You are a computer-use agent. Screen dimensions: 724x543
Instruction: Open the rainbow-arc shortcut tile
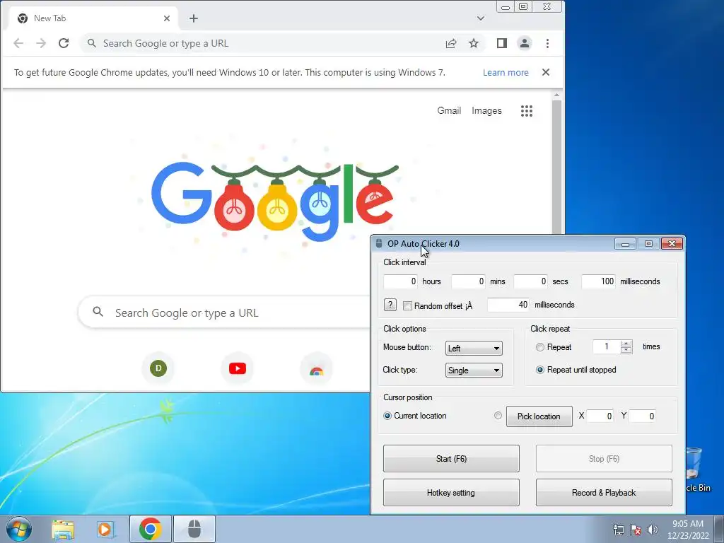pos(316,368)
